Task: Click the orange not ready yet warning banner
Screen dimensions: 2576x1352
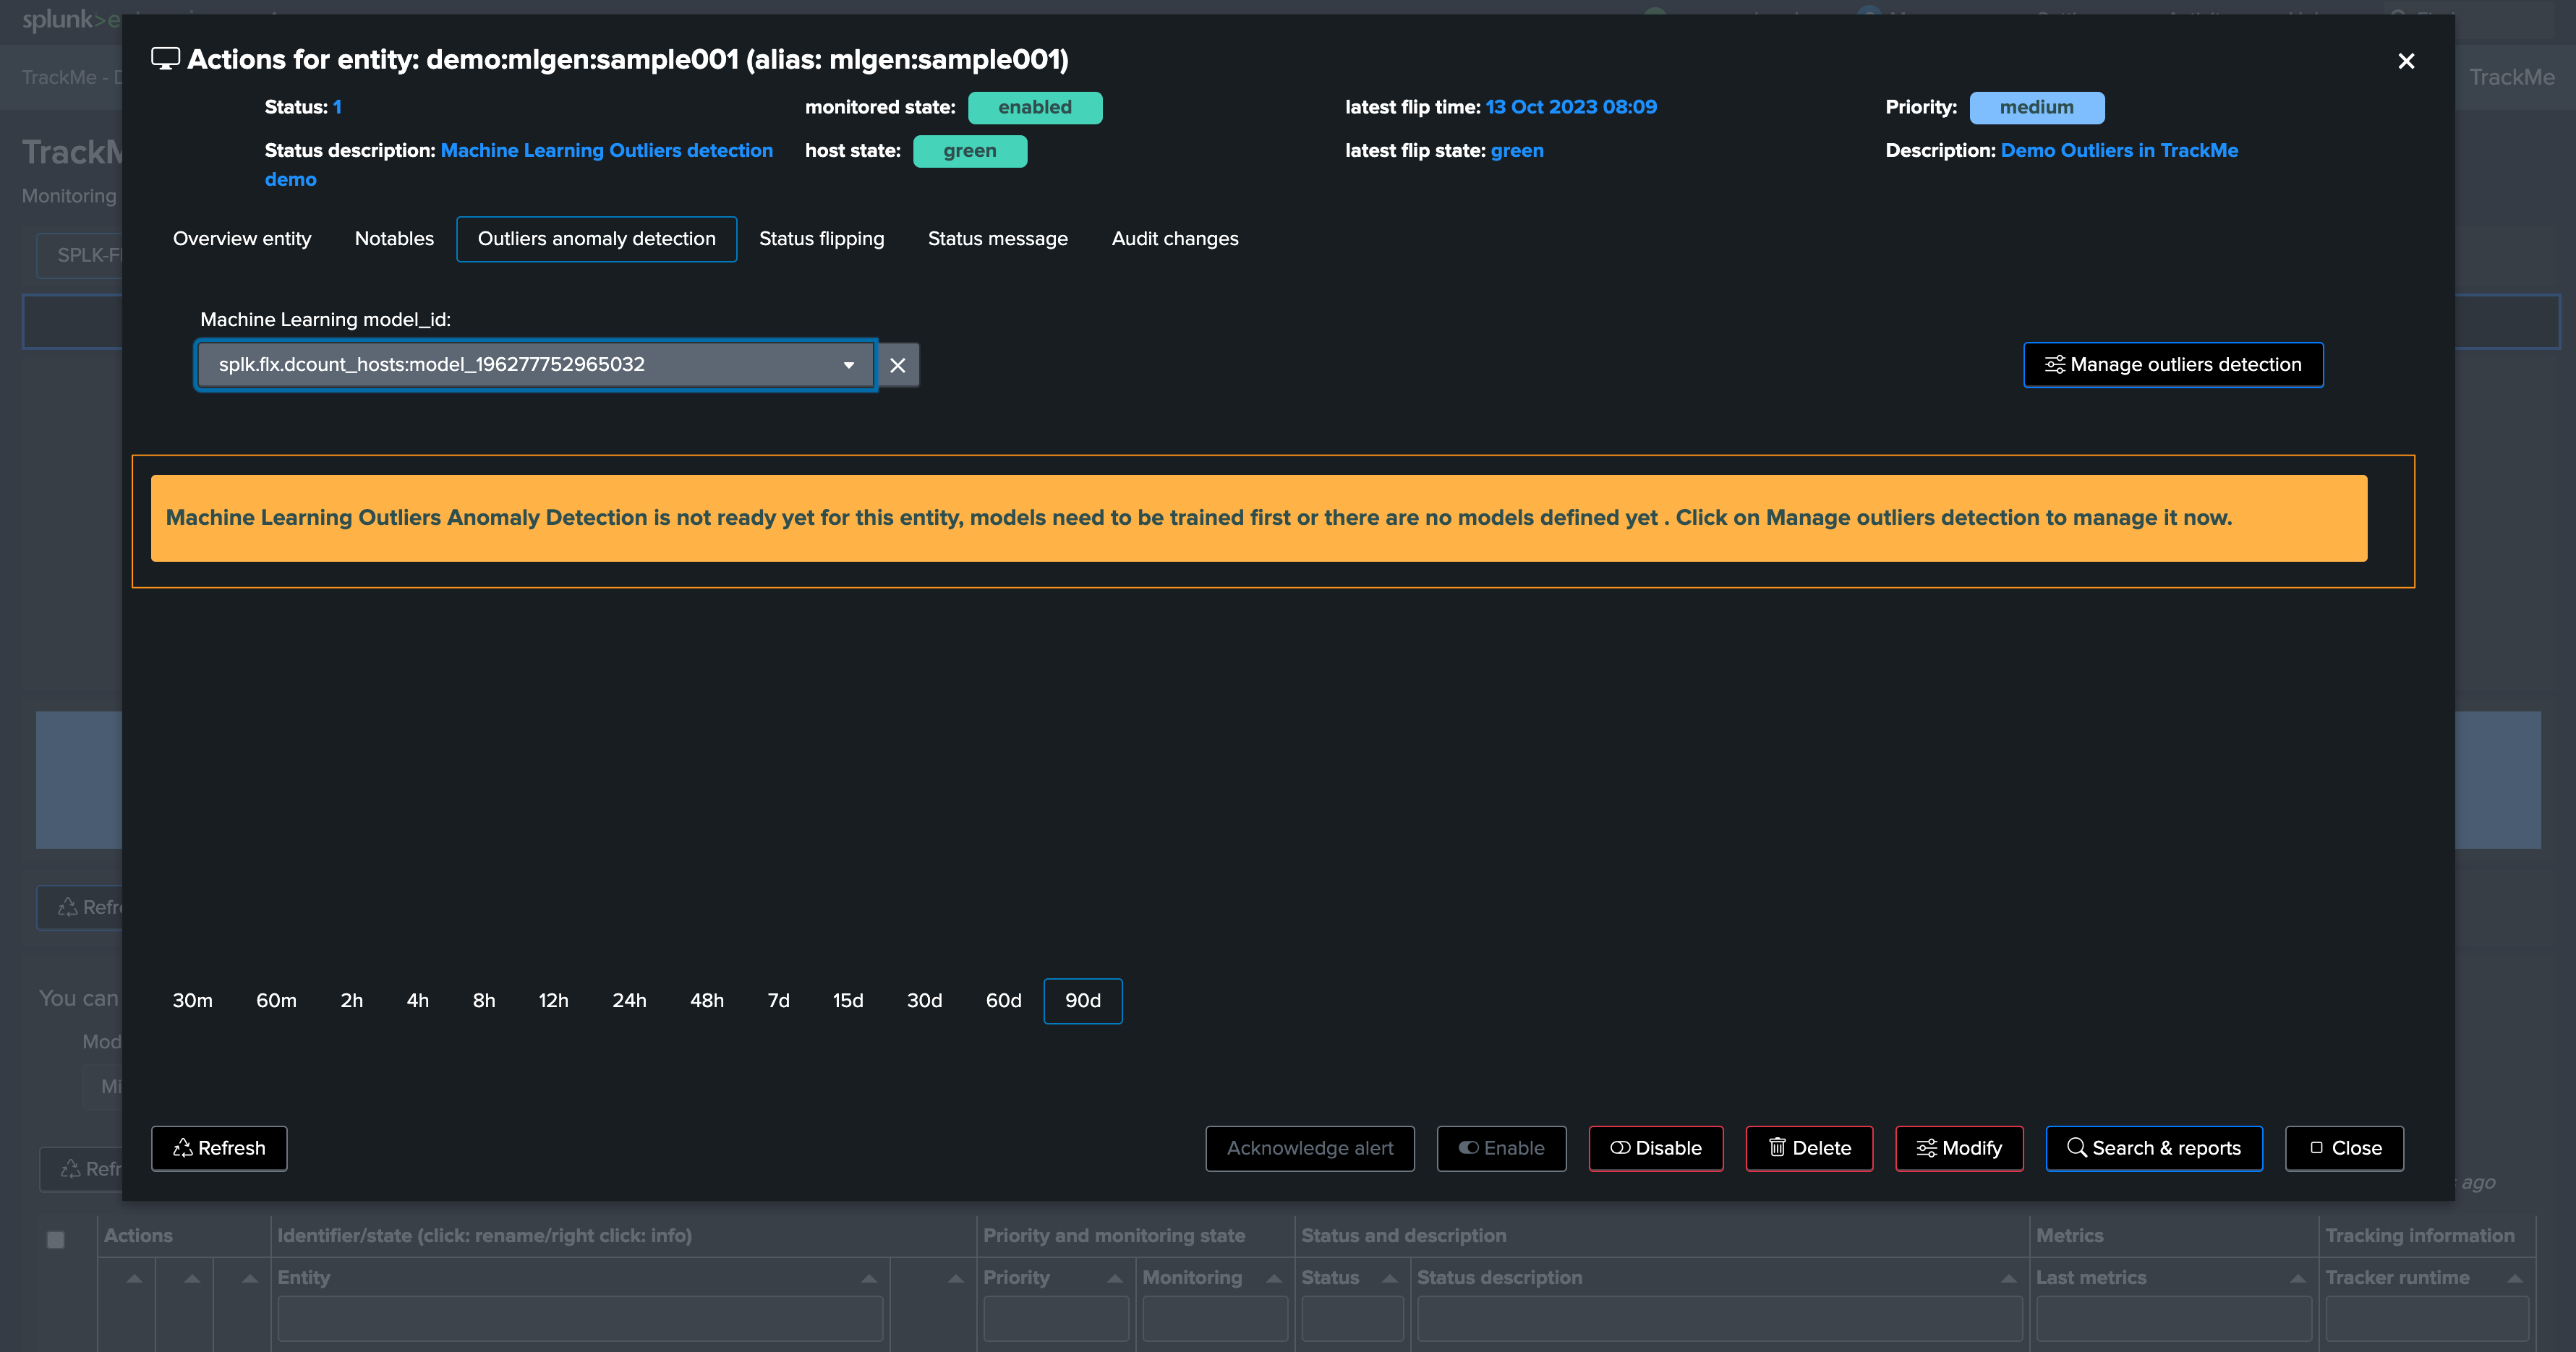Action: coord(1259,518)
